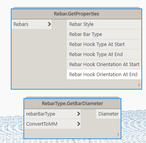The width and height of the screenshot is (146, 143).
Task: Select the RebarType.GetBarDiameter node title bar
Action: pyautogui.click(x=72, y=104)
